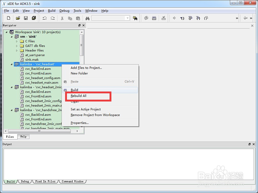
Task: Switch to the Navigator Files tab
Action: pos(10,137)
